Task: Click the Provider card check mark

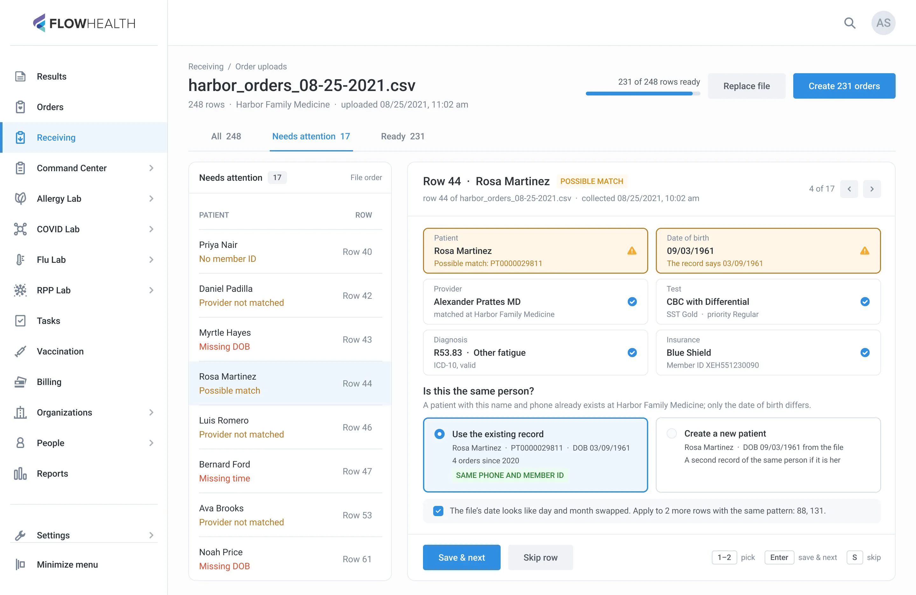Action: (x=632, y=302)
